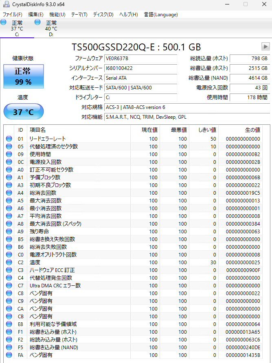The image size is (272, 363).
Task: Click the total host writes value 2515 GB
Action: click(x=250, y=68)
